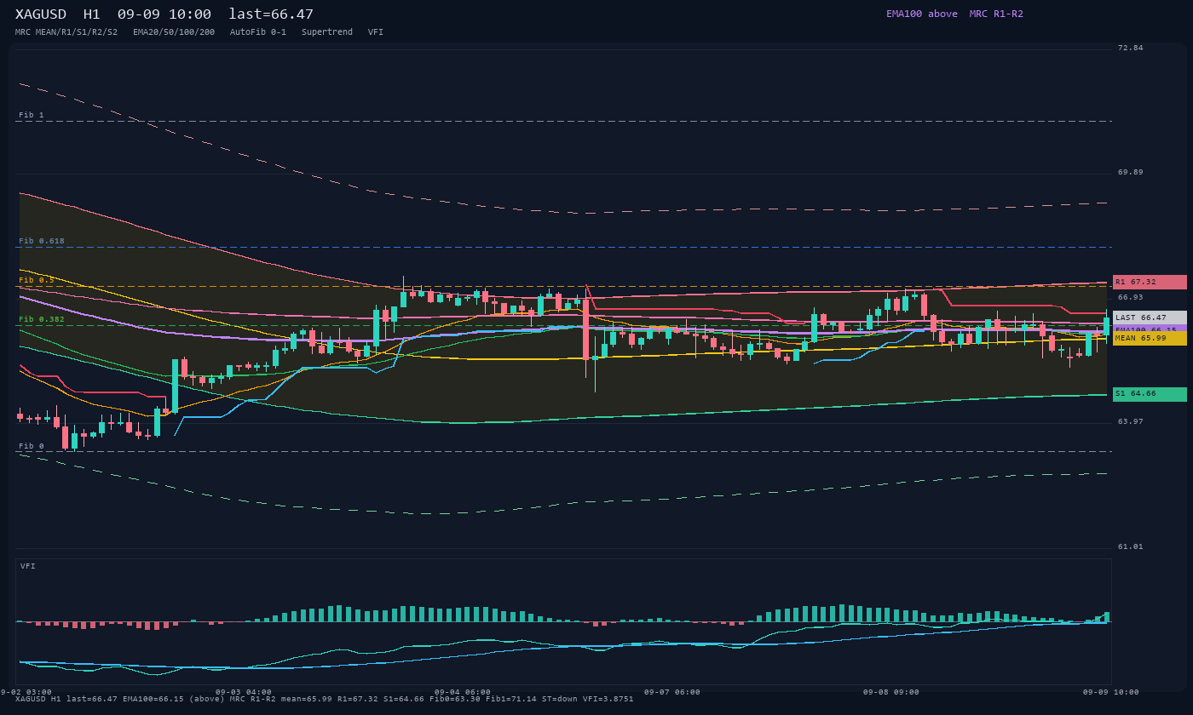Select the Fib 0.5 level label
Image resolution: width=1193 pixels, height=715 pixels.
pos(37,280)
